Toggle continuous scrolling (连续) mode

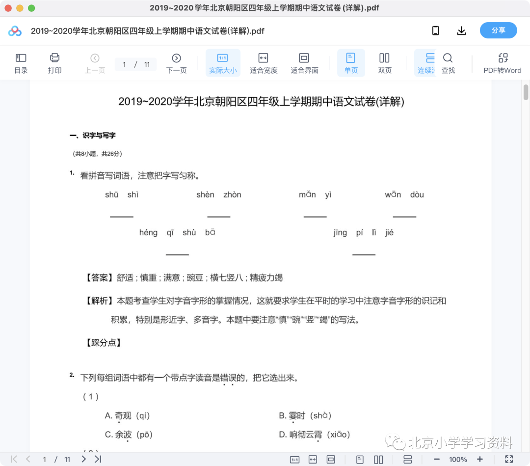[x=425, y=63]
